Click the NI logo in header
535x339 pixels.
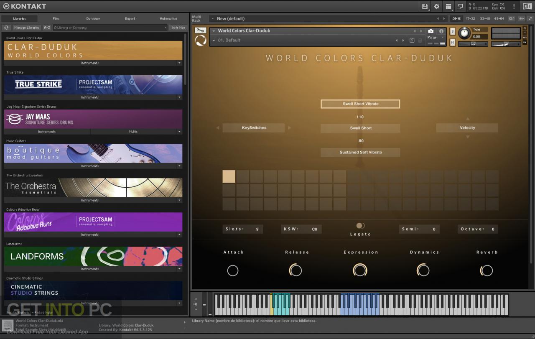527,6
